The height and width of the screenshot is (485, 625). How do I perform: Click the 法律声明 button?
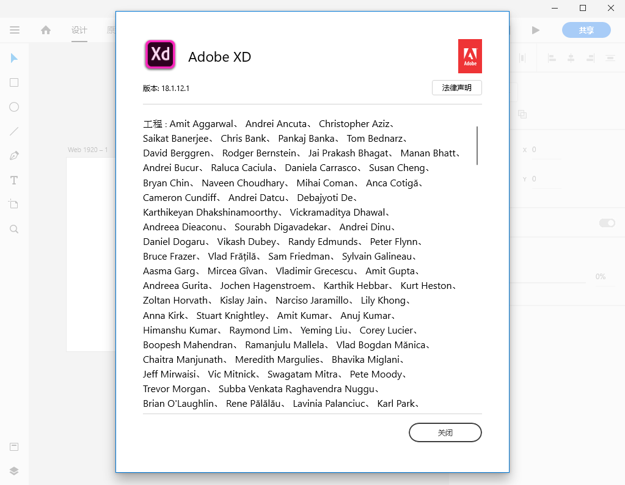point(456,88)
